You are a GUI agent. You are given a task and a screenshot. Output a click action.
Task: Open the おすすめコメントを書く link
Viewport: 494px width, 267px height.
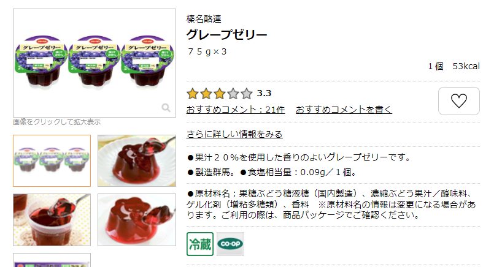(344, 110)
